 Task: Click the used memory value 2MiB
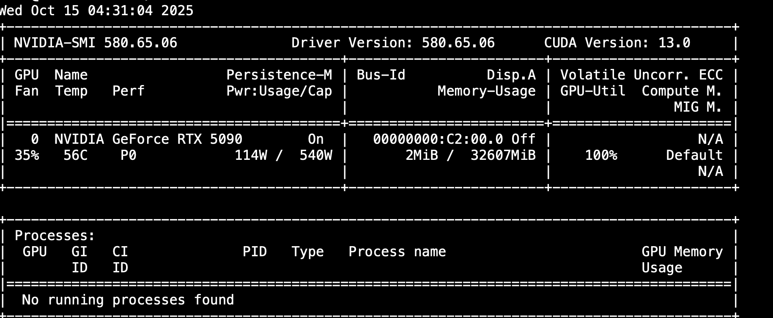pos(422,155)
